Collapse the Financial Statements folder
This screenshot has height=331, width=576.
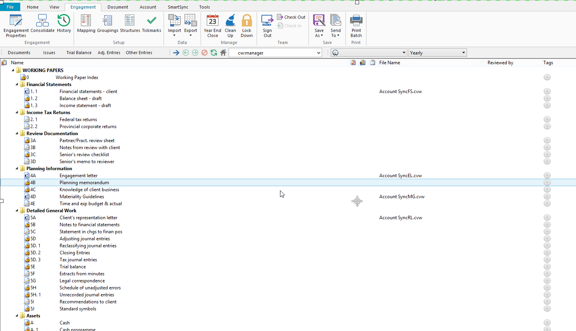17,85
